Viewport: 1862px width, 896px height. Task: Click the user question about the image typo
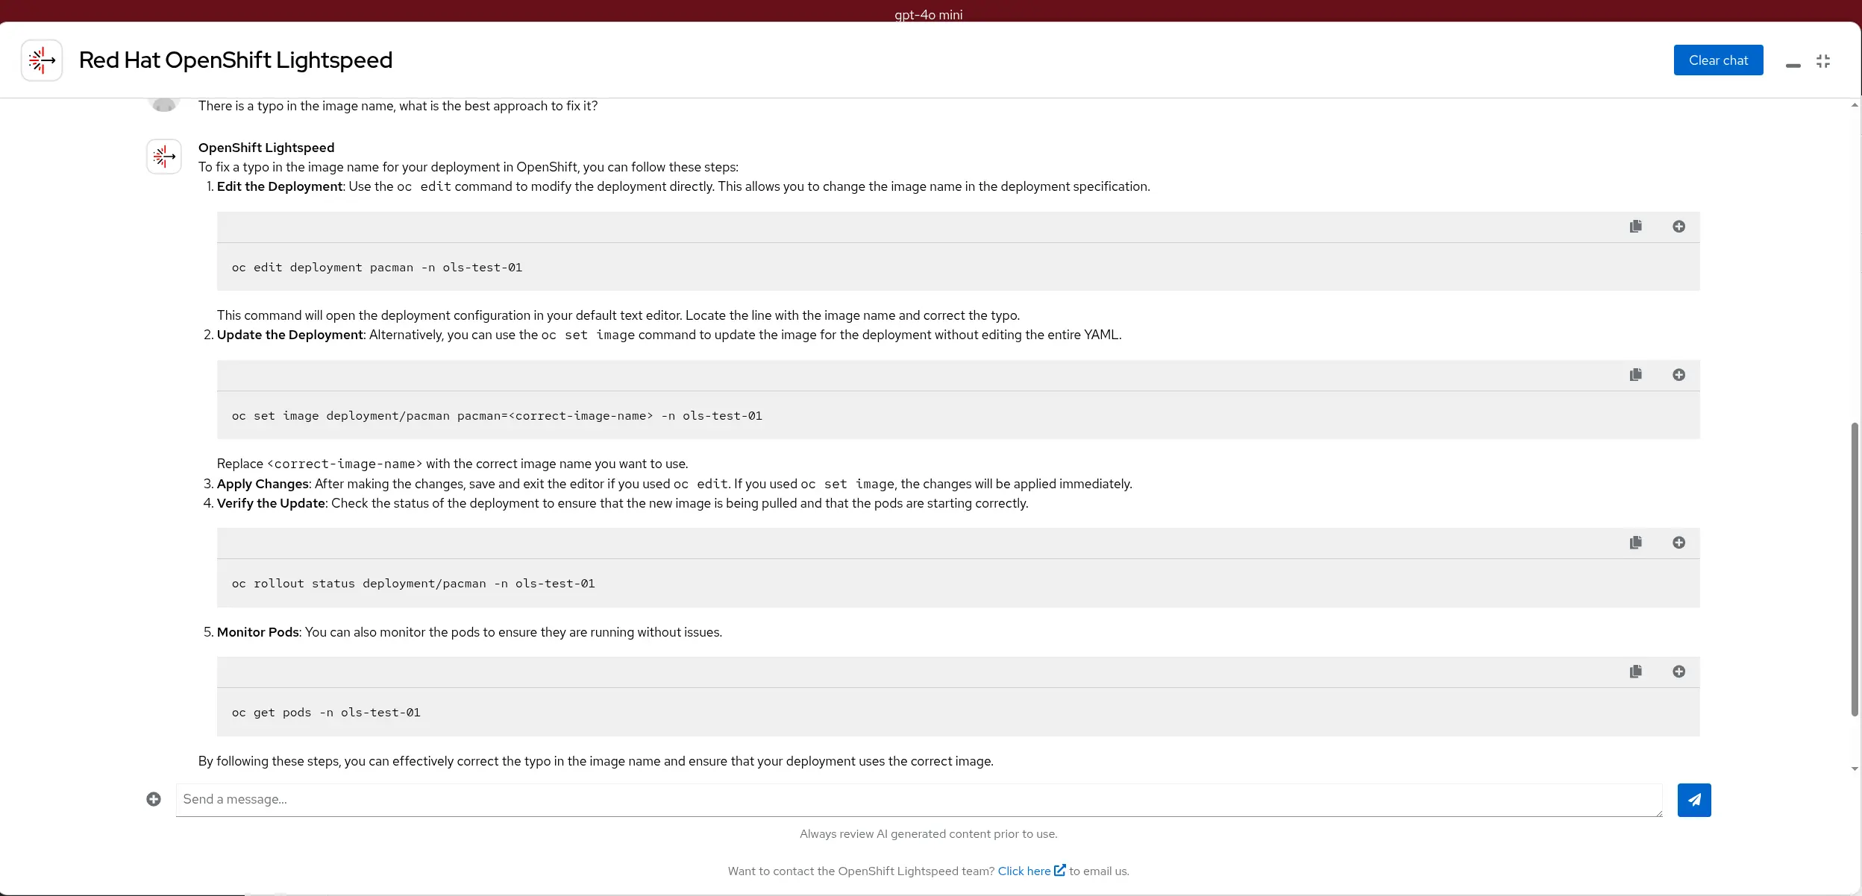[398, 106]
